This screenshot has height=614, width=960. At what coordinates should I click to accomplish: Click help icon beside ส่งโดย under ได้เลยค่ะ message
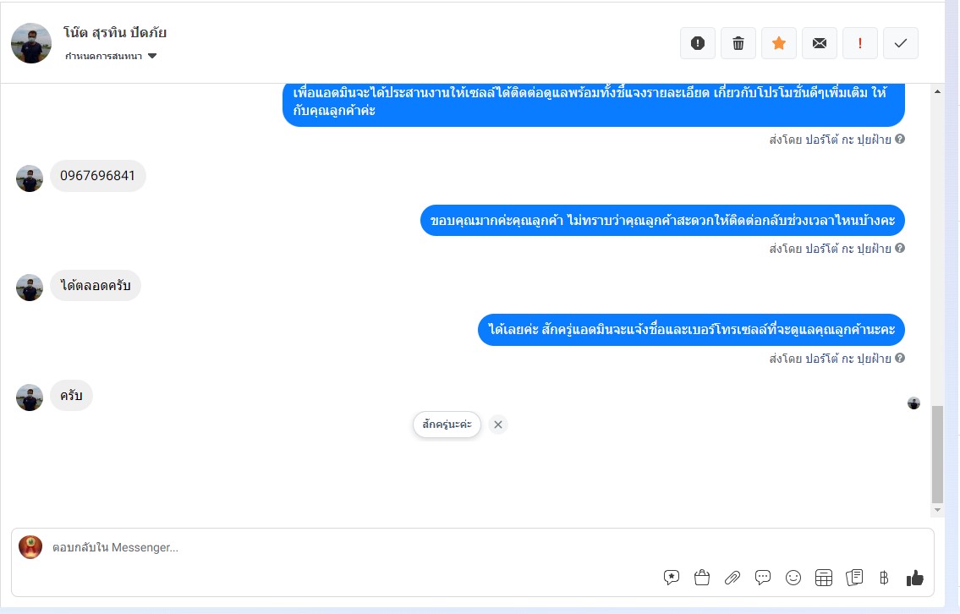tap(900, 358)
